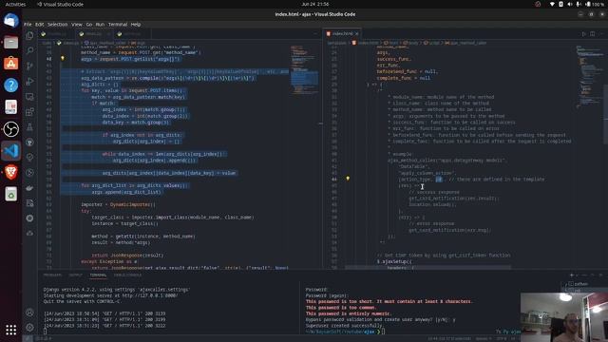Open the Search view in activity bar
The height and width of the screenshot is (342, 608).
(x=29, y=50)
